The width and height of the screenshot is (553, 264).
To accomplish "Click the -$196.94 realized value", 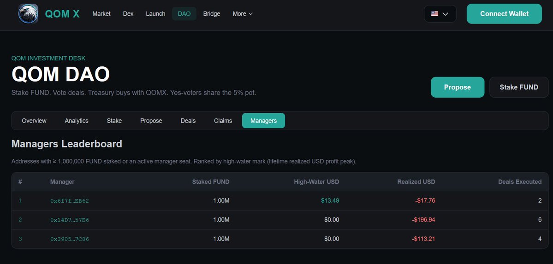I will [423, 220].
